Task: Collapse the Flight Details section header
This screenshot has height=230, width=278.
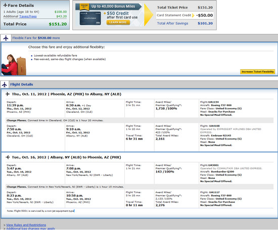Action: [22, 84]
